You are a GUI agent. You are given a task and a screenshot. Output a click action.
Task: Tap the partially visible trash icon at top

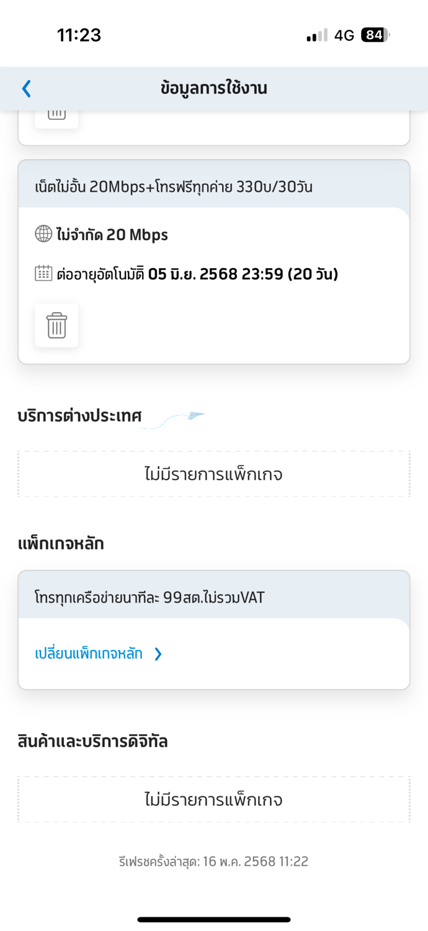[x=56, y=119]
